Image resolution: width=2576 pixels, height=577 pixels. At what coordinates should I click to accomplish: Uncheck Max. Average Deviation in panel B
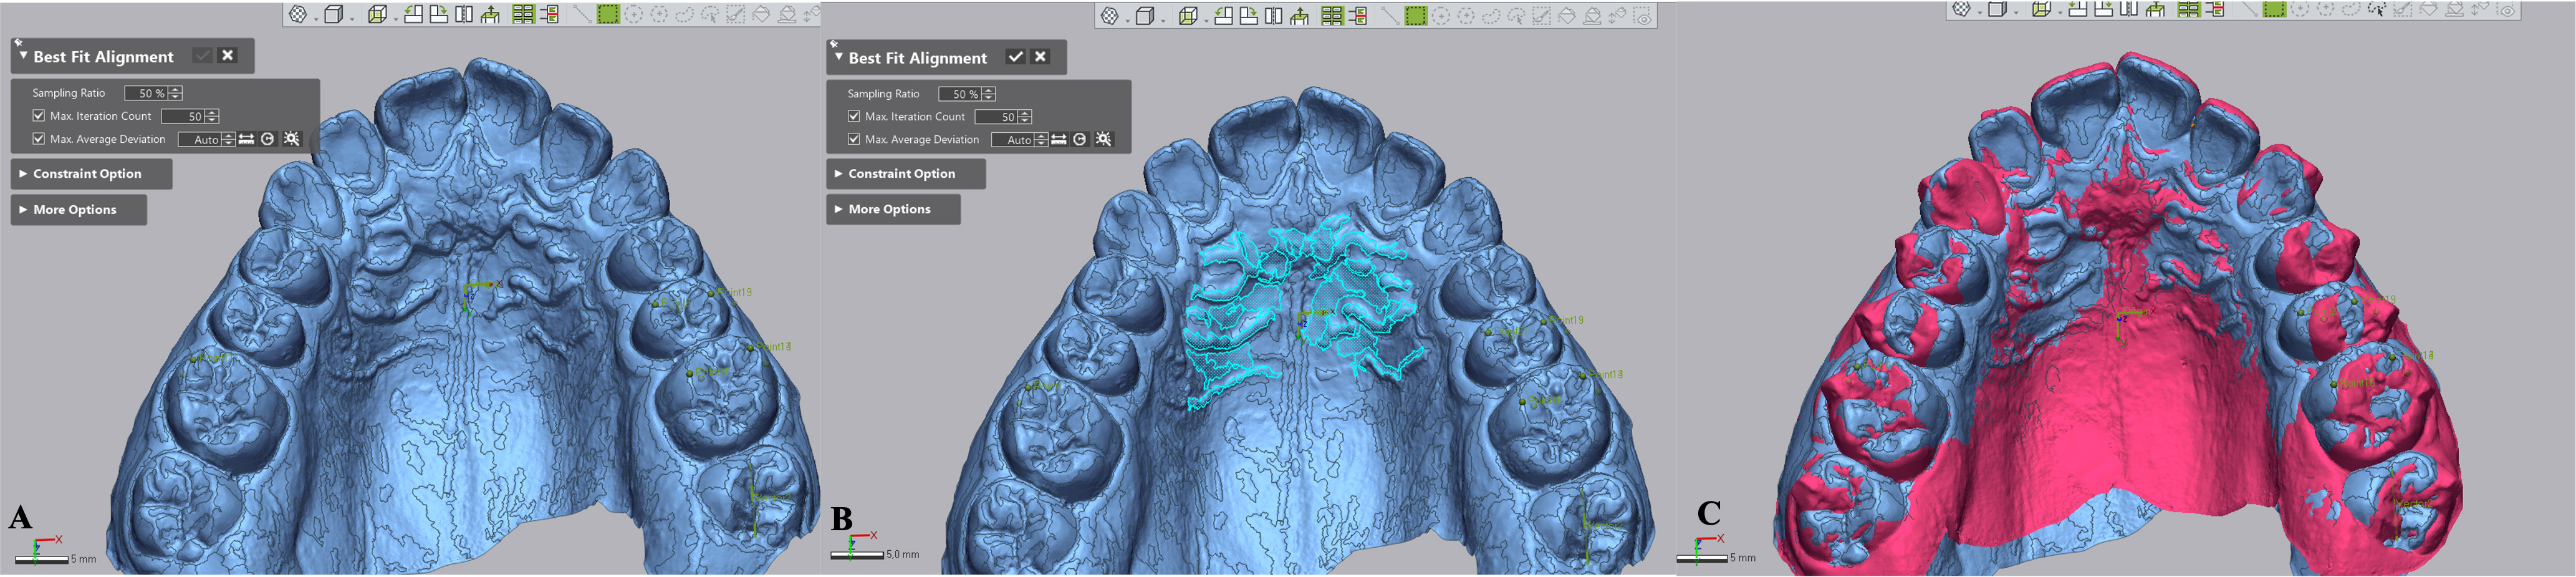[x=854, y=139]
